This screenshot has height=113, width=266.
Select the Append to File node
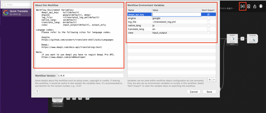click(x=252, y=39)
